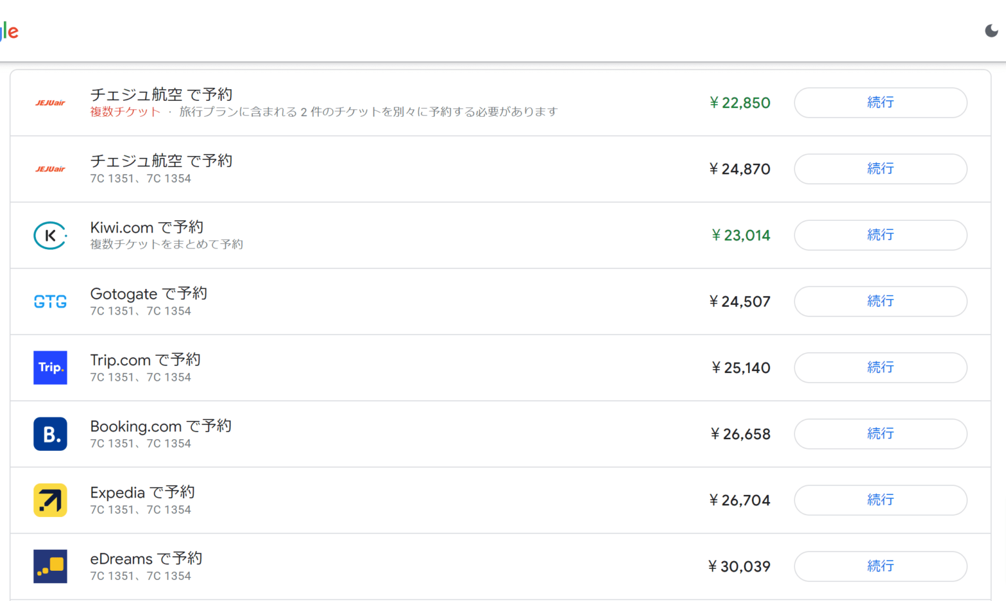Click the Kiwi.com logo icon
This screenshot has width=1006, height=601.
50,235
